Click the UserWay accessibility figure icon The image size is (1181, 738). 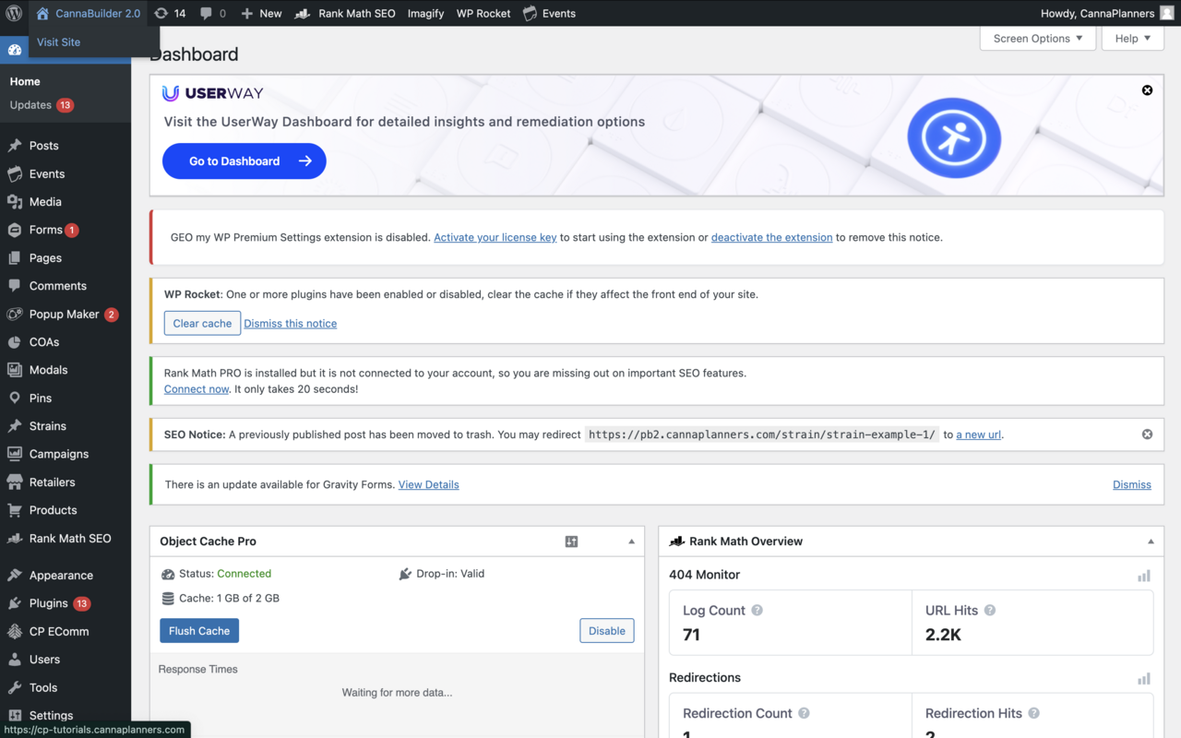(x=954, y=138)
